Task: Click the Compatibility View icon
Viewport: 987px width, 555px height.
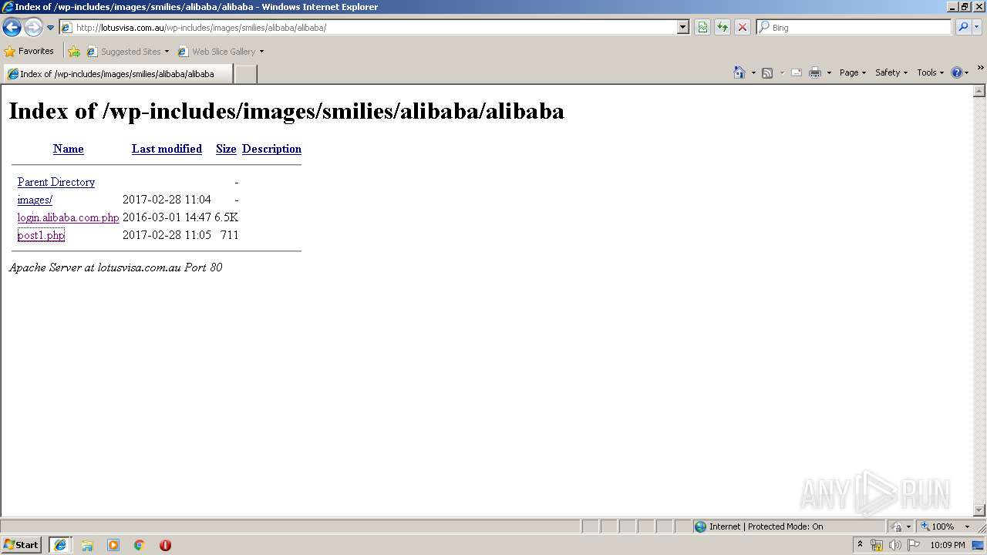Action: click(702, 28)
